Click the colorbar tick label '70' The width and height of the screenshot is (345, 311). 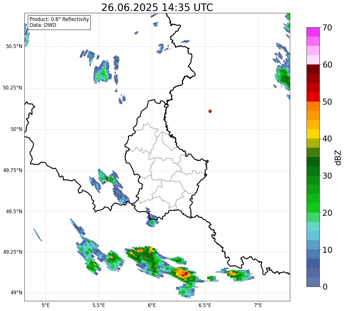pos(327,28)
